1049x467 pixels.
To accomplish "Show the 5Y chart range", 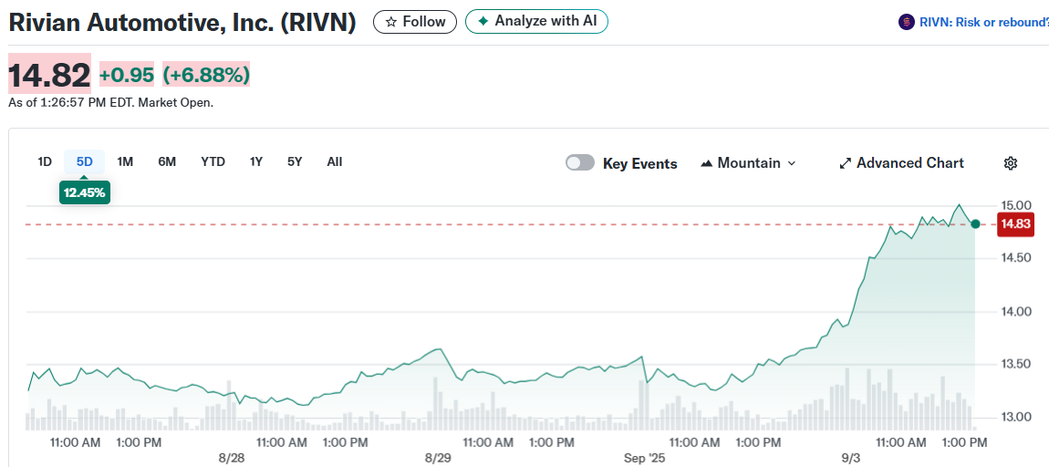I will click(295, 162).
